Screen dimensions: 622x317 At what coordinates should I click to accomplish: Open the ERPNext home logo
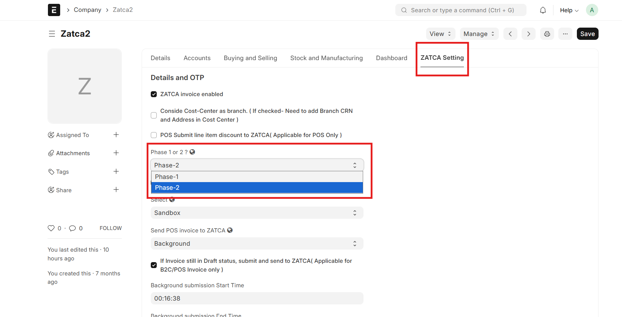pyautogui.click(x=54, y=10)
